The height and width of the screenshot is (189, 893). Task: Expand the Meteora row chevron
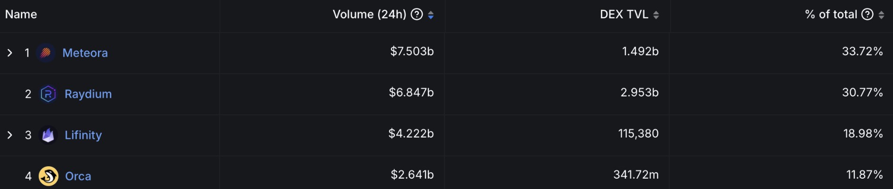(9, 53)
